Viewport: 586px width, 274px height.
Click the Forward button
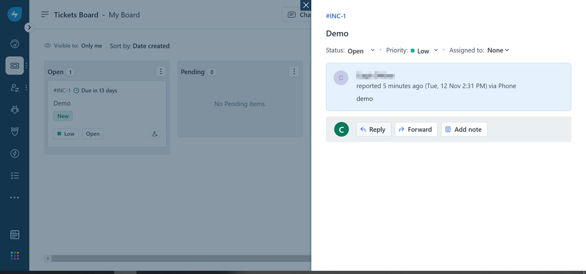point(416,129)
